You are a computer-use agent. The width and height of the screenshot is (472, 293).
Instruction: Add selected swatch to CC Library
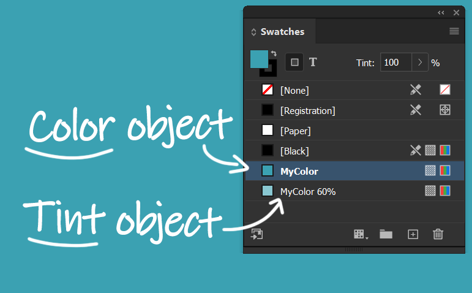click(257, 234)
